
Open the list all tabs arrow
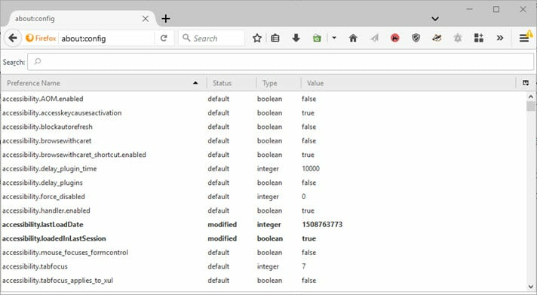pos(435,19)
